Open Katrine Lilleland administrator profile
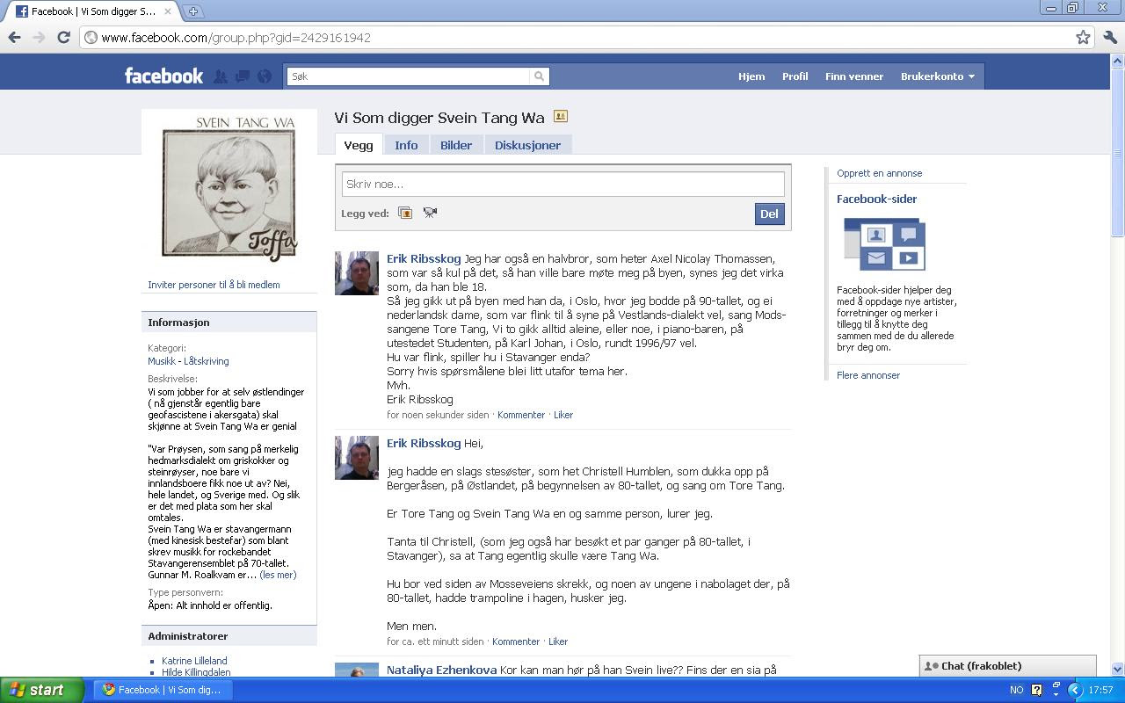 (x=194, y=661)
